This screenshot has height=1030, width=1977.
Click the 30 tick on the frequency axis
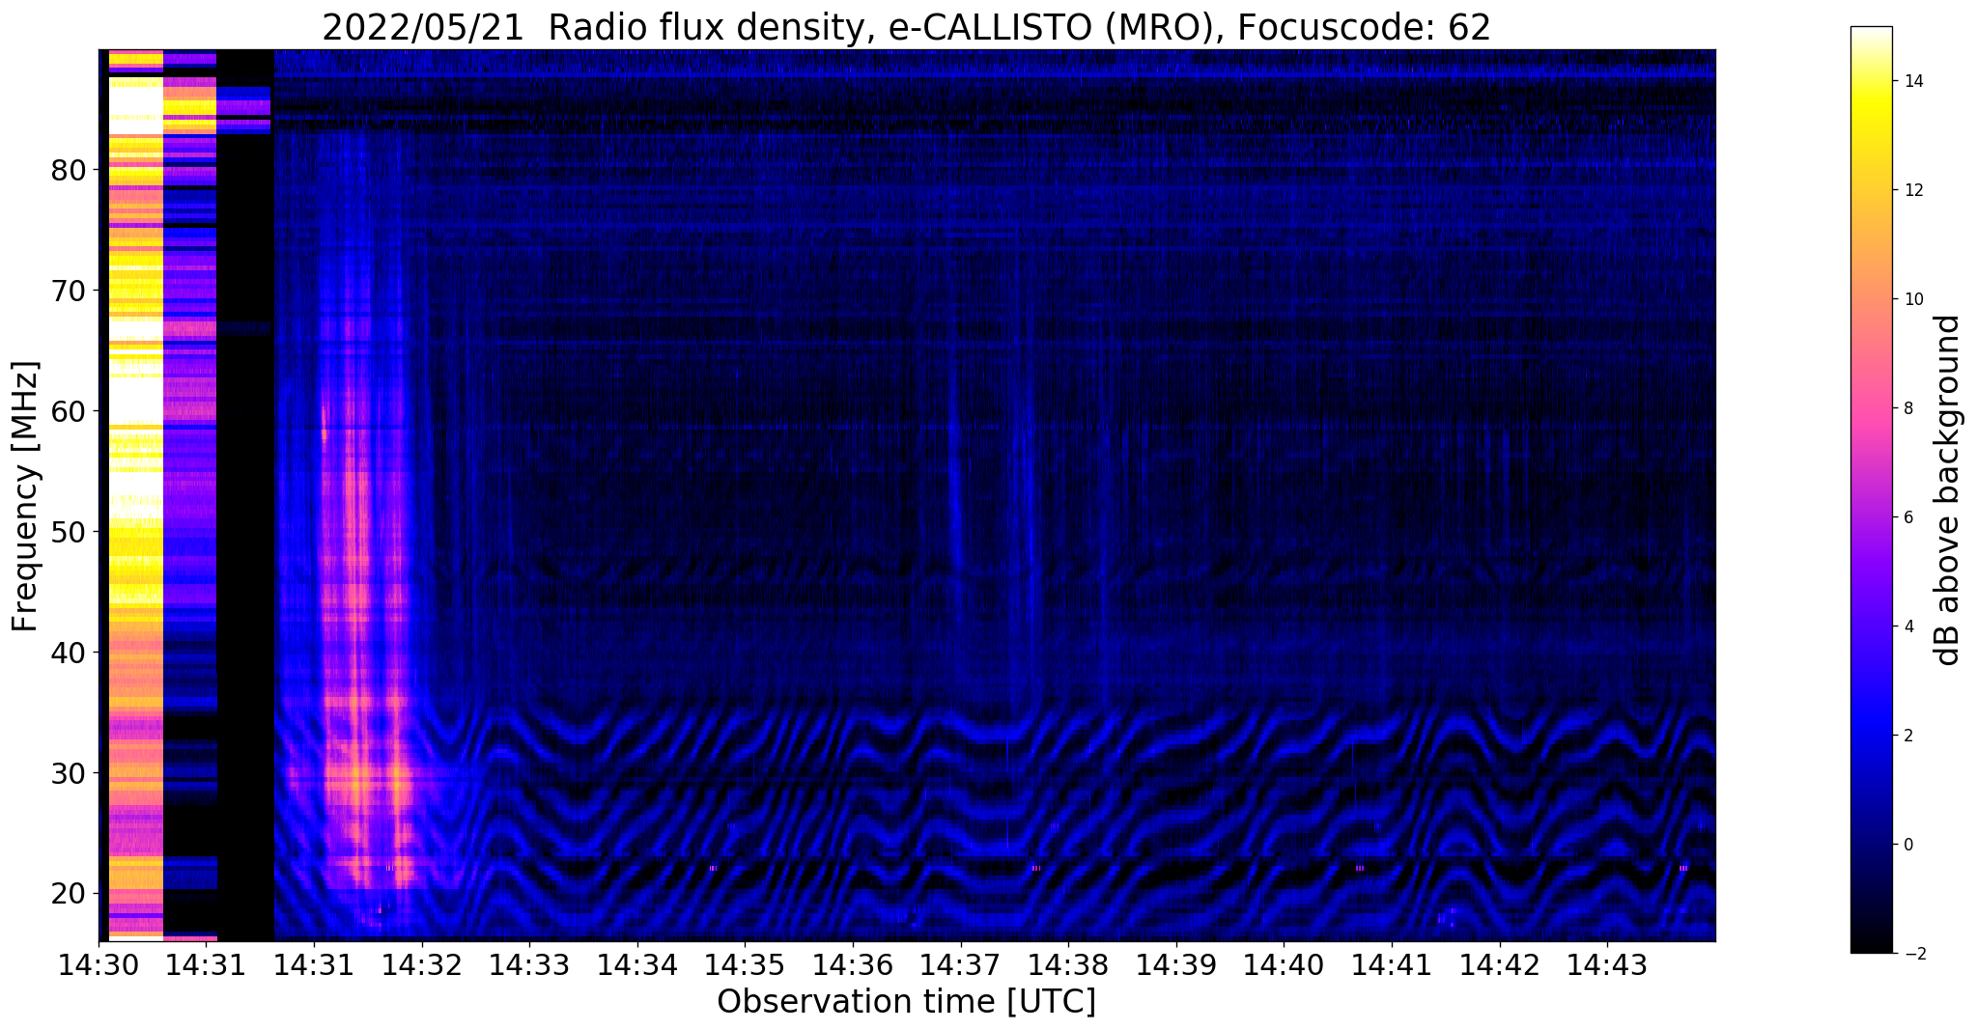click(69, 773)
